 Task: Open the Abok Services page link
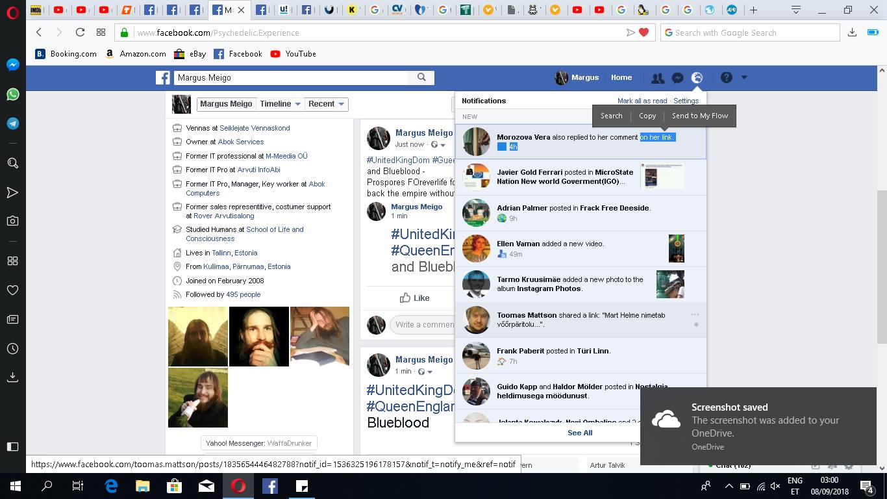[241, 142]
